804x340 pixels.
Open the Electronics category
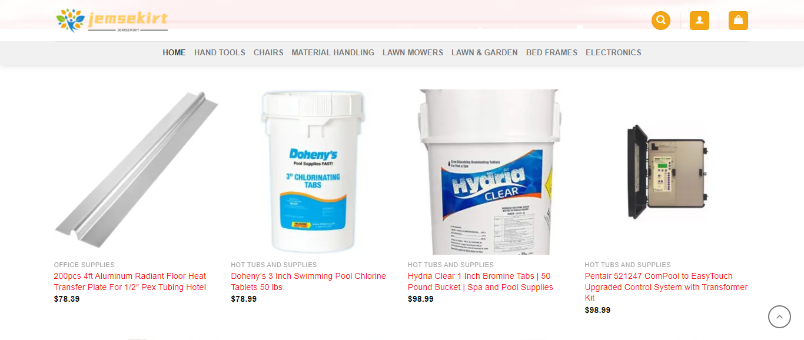coord(613,52)
